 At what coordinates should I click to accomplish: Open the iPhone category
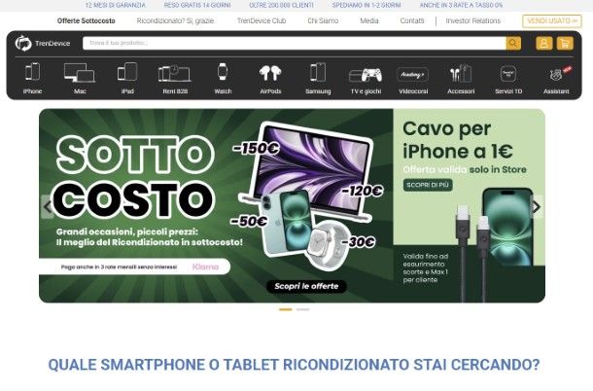pyautogui.click(x=32, y=79)
